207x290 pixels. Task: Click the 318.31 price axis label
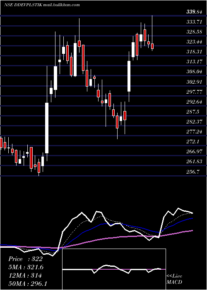point(194,52)
